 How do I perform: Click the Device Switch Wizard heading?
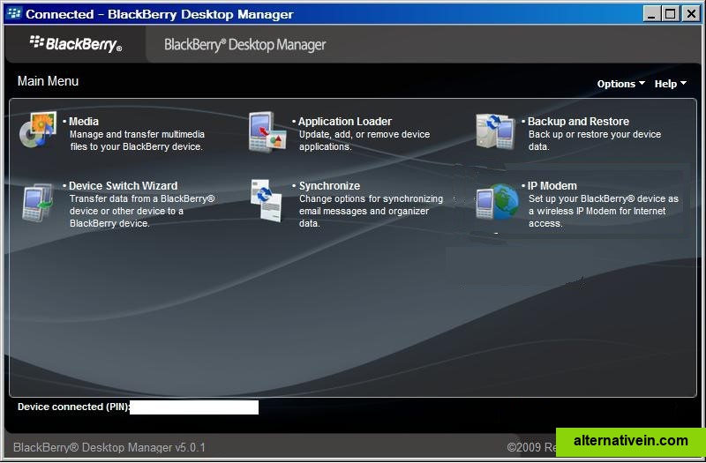[123, 186]
